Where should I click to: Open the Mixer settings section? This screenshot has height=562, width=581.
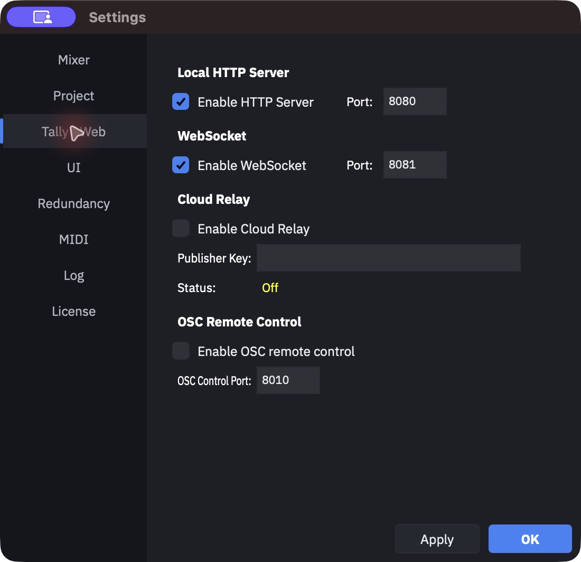74,60
